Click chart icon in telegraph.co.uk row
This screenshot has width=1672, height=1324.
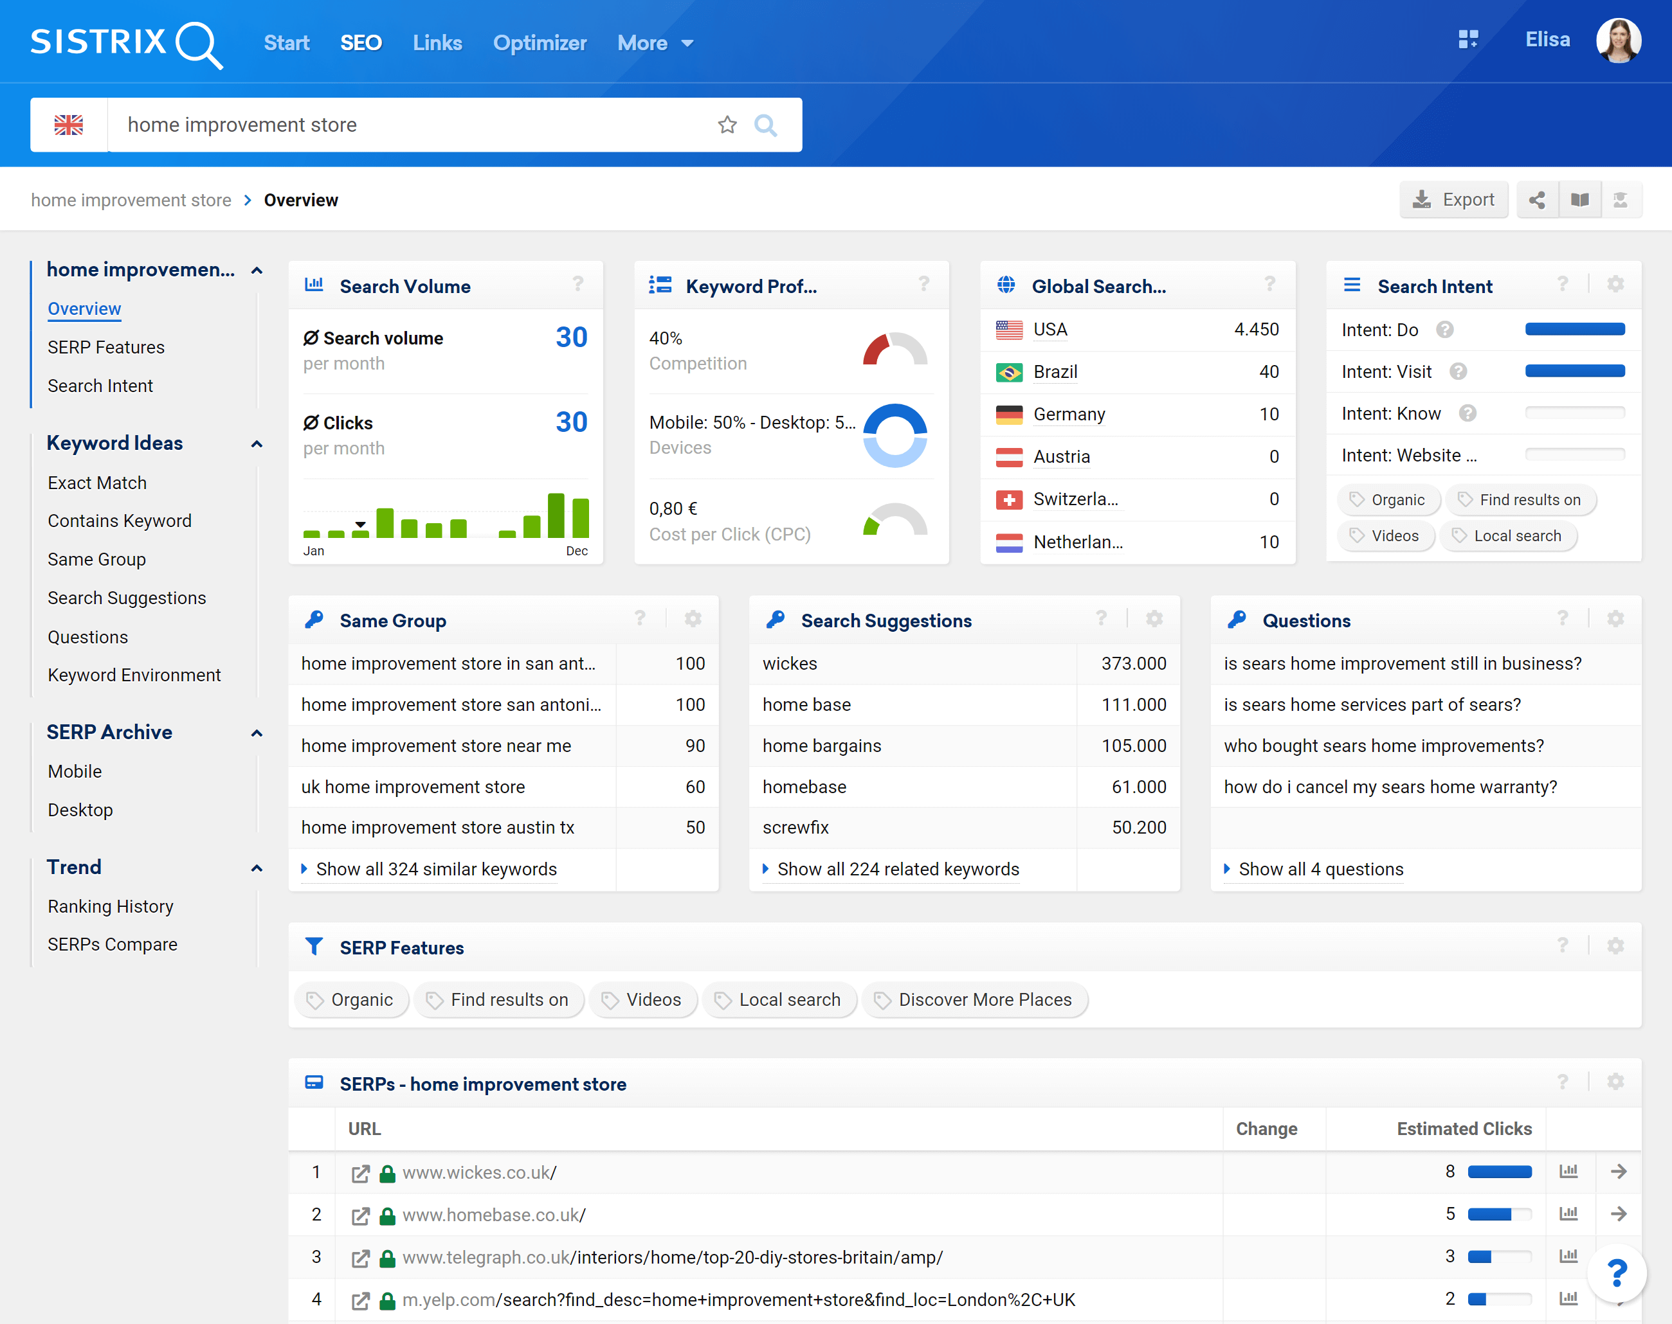point(1569,1257)
